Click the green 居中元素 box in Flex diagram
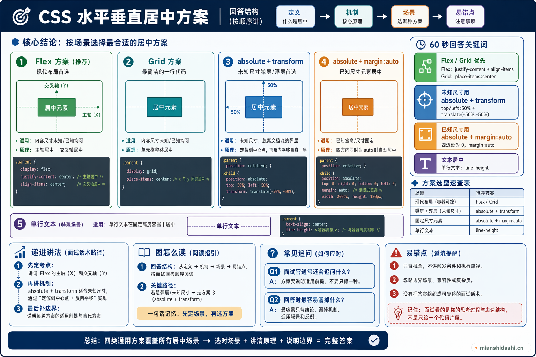Viewport: 536px width, 357px height. pos(57,107)
